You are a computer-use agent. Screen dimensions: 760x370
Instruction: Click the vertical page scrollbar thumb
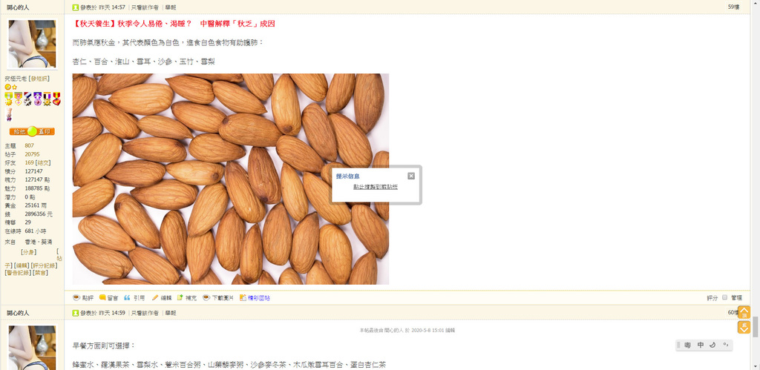pyautogui.click(x=756, y=326)
